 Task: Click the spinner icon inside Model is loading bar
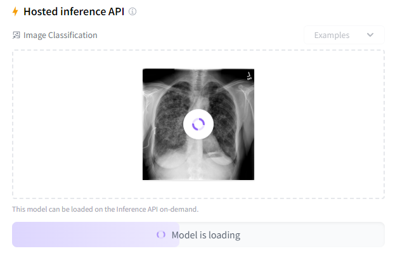coord(161,235)
